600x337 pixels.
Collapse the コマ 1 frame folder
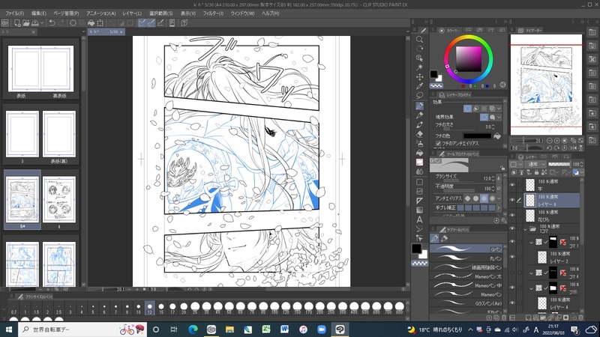[x=531, y=242]
